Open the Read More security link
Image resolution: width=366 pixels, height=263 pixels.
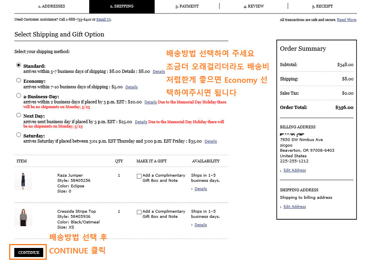[x=347, y=20]
